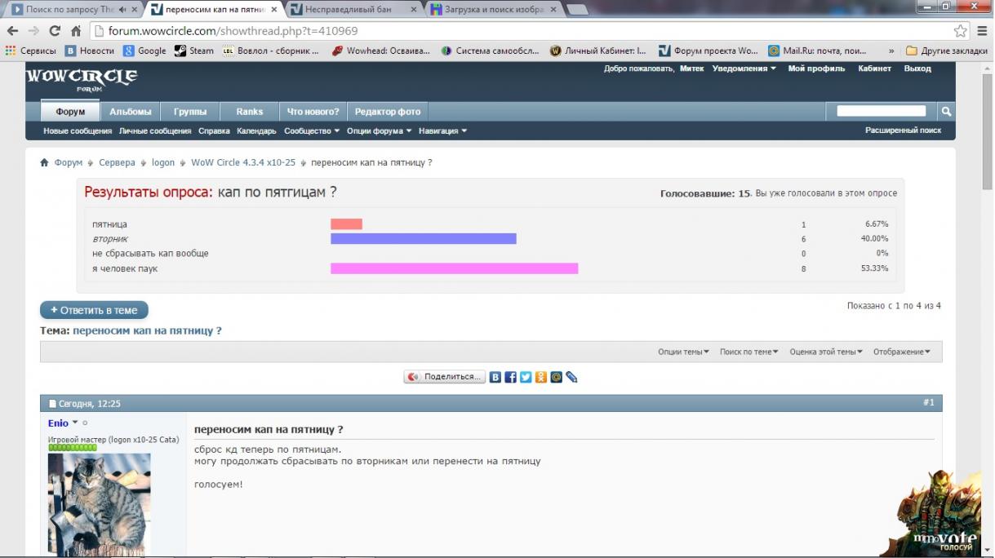995x558 pixels.
Task: Open the Что нового? tab
Action: 313,112
